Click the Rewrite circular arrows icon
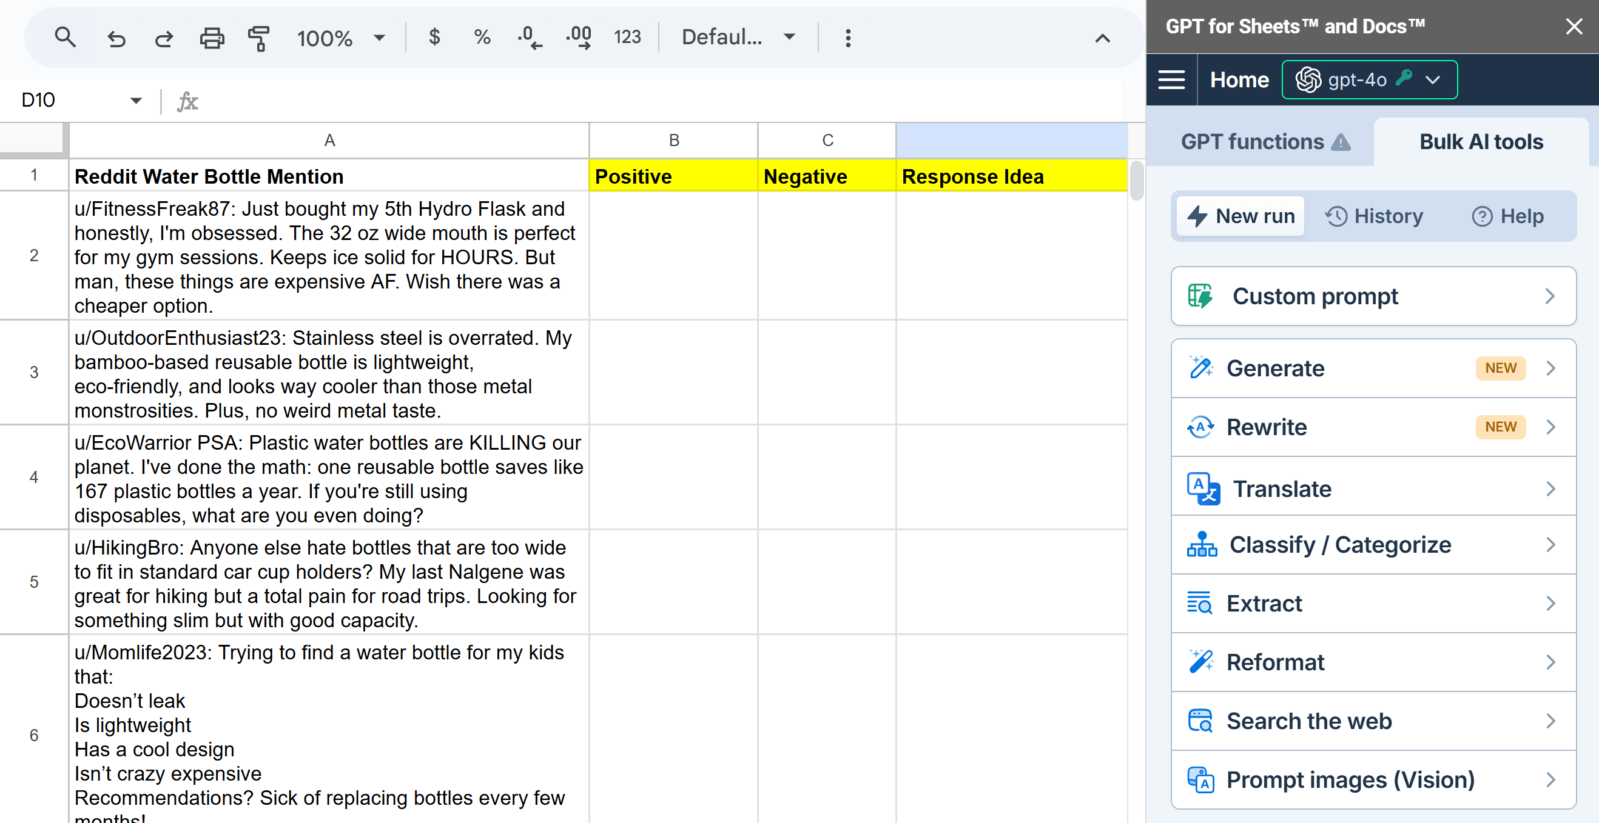The height and width of the screenshot is (823, 1599). pos(1200,427)
